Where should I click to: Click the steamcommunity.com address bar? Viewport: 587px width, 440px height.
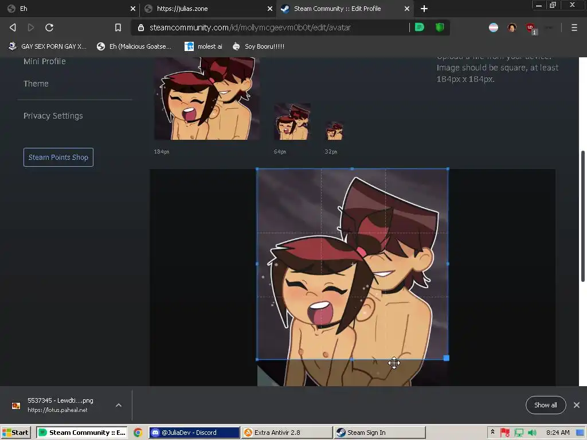250,27
